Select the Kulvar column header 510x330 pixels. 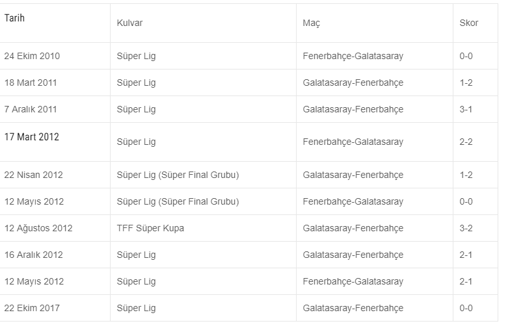point(129,23)
